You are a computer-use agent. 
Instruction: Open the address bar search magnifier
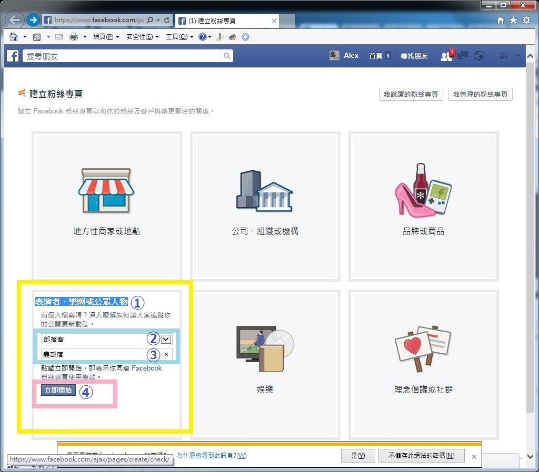(150, 20)
